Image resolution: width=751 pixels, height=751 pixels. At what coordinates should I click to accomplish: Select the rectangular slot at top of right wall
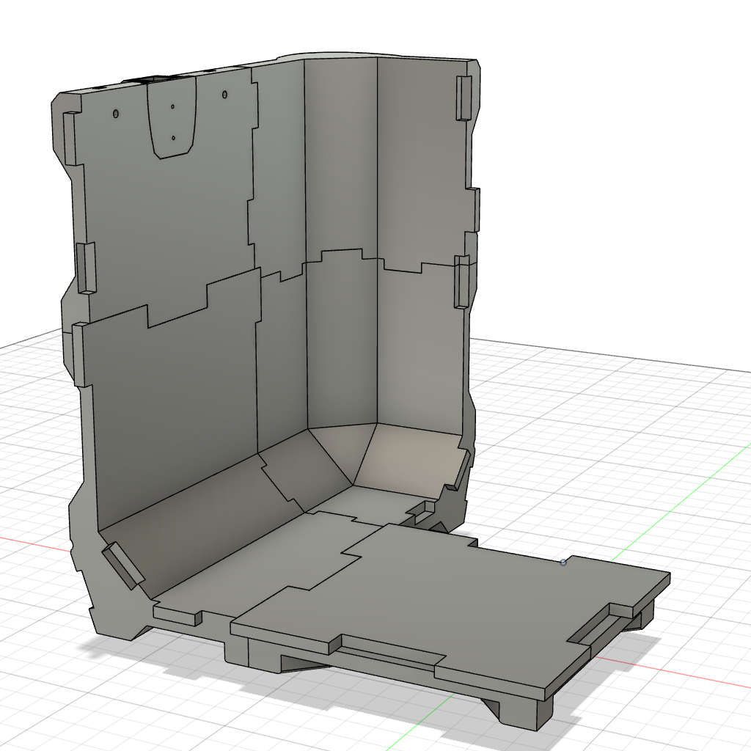coord(464,98)
